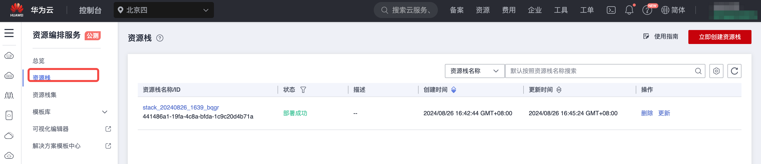The image size is (761, 164).
Task: Click the search magnifier in stack search box
Action: pos(698,71)
